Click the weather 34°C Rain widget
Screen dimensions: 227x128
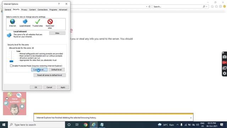click(x=166, y=125)
